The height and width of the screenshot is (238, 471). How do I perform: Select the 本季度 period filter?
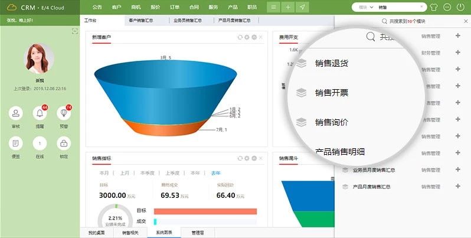pos(146,173)
